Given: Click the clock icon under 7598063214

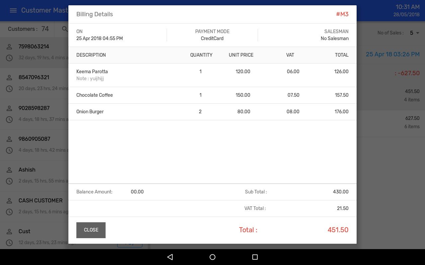Looking at the screenshot, I should [9, 58].
